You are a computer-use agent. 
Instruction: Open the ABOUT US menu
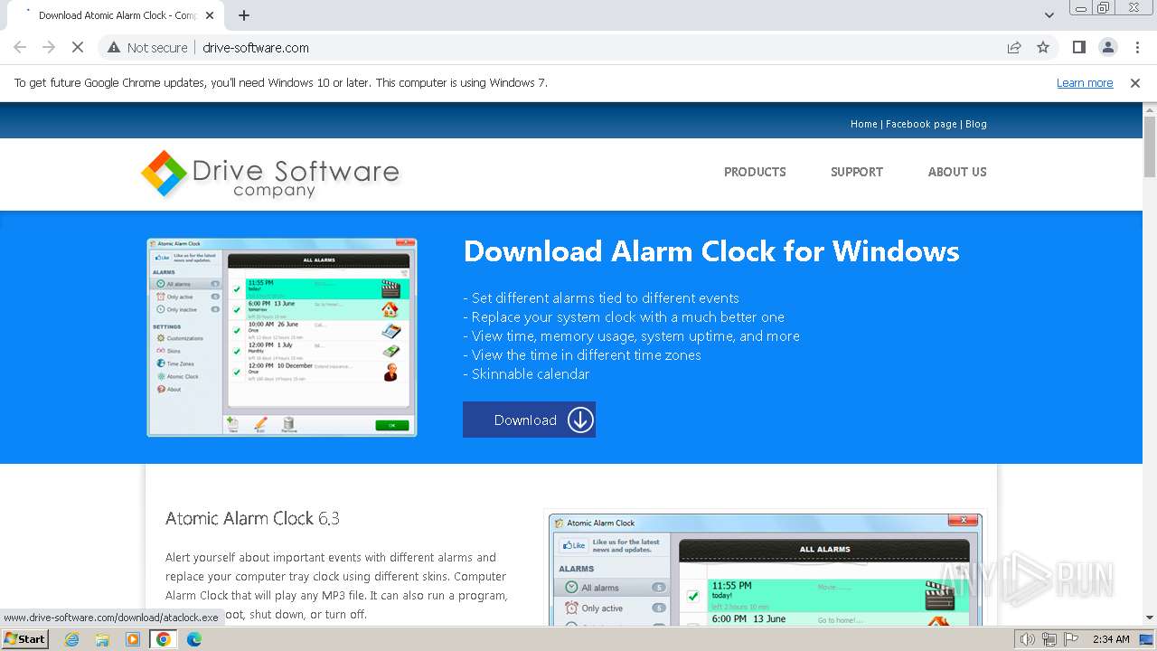957,172
